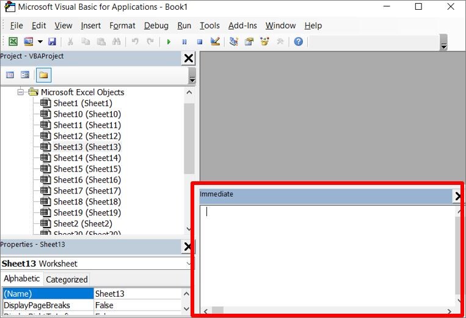Select the (Name) property row

[48, 294]
